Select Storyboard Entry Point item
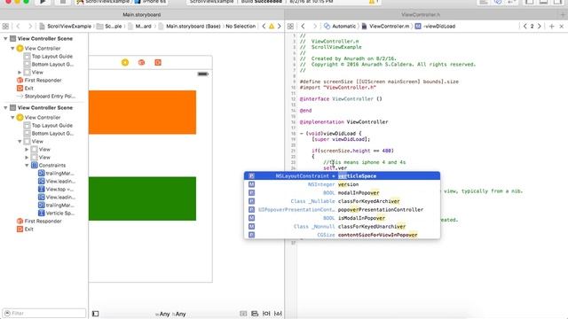 (x=45, y=97)
